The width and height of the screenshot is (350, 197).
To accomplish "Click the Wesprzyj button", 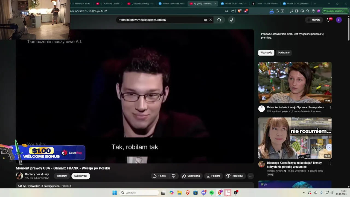I will pyautogui.click(x=62, y=176).
